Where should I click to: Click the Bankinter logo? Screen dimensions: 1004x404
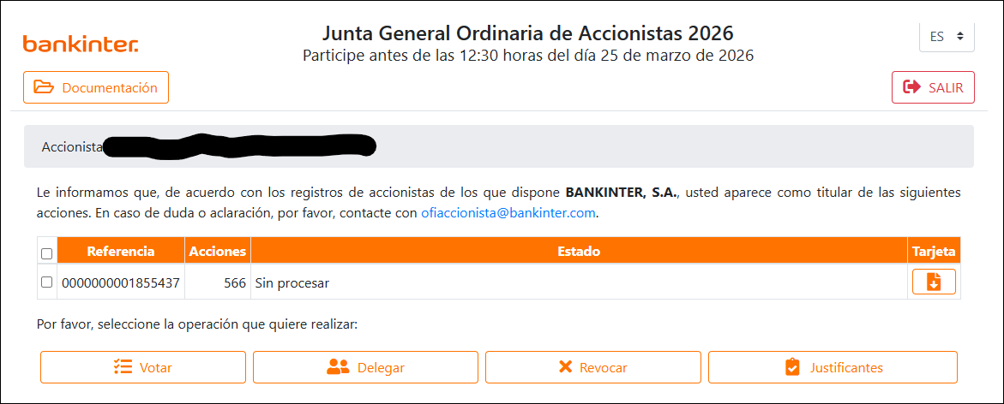[x=81, y=45]
